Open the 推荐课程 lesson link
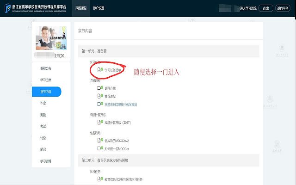296x185 pixels. coord(110,97)
